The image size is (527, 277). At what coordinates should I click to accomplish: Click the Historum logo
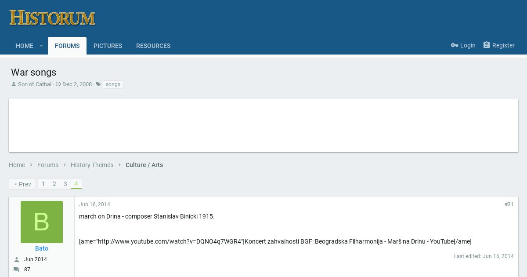click(52, 18)
